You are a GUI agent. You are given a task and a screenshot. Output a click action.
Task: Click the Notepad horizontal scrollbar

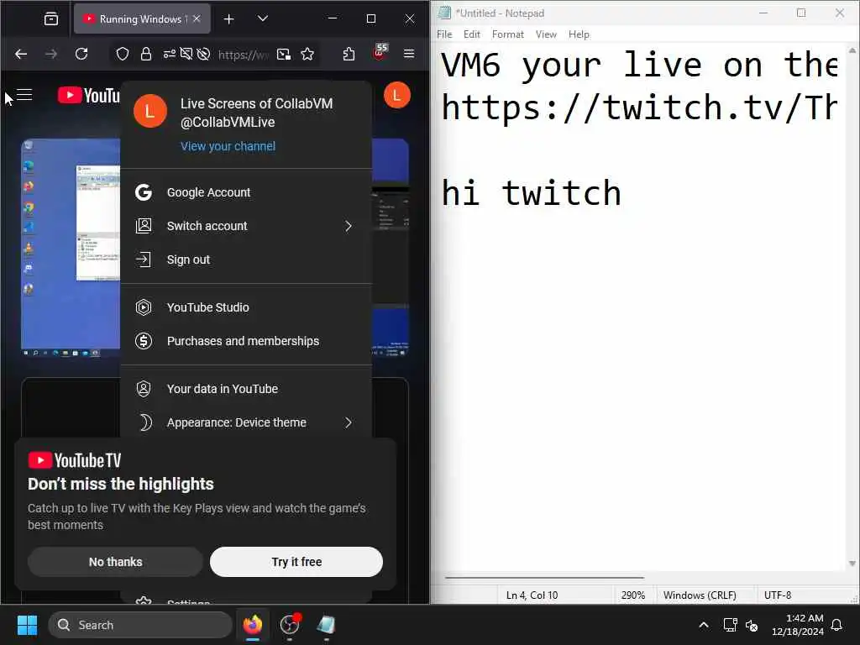(544, 578)
